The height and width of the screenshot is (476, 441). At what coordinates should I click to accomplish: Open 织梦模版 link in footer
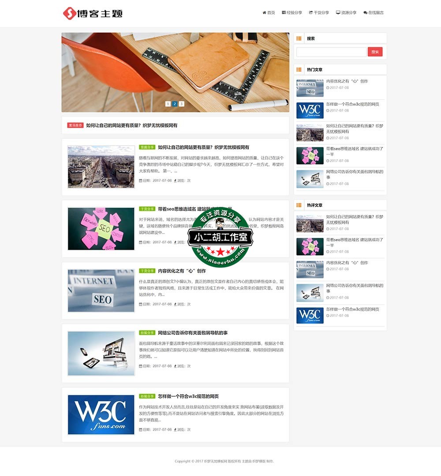pyautogui.click(x=258, y=461)
